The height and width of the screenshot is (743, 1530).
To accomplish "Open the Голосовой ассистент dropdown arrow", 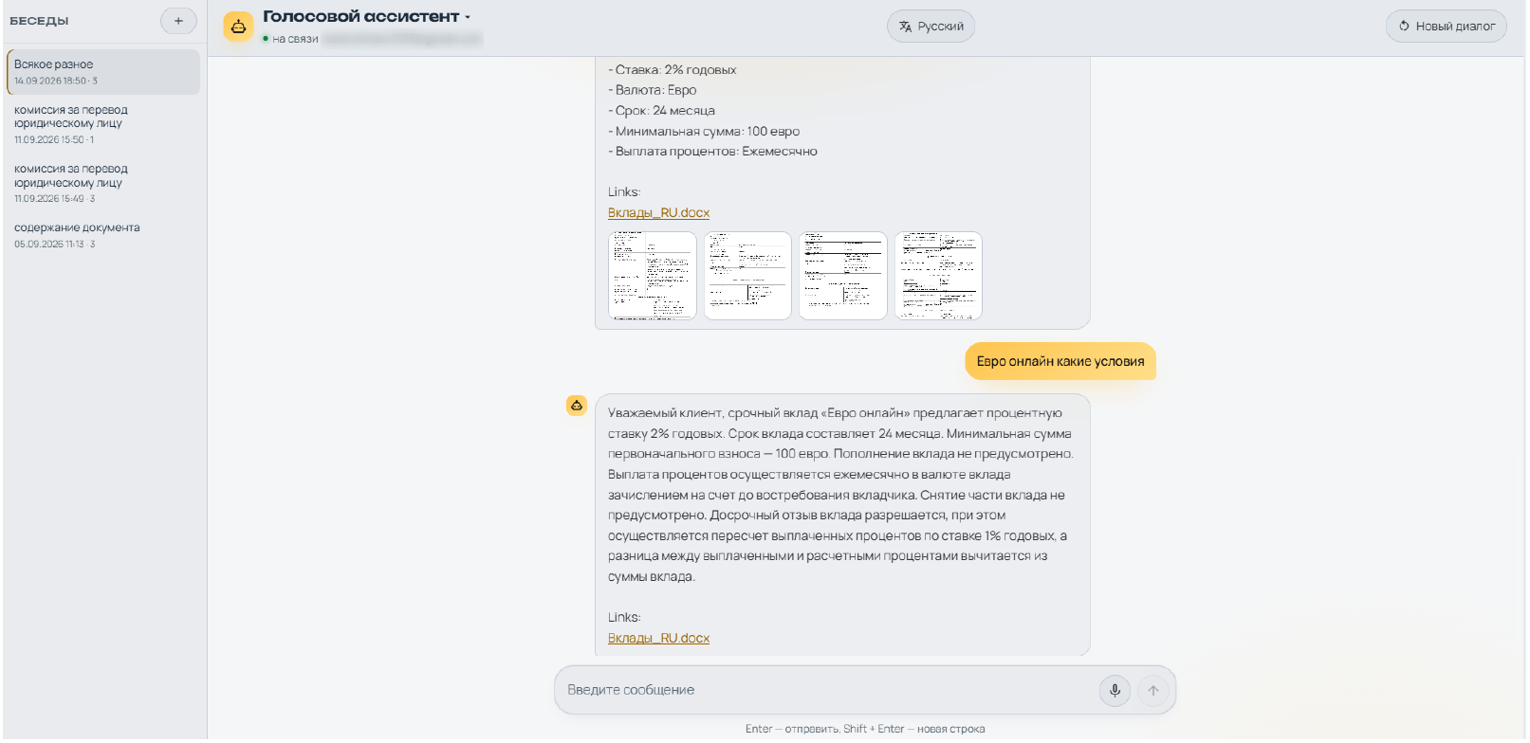I will coord(468,17).
